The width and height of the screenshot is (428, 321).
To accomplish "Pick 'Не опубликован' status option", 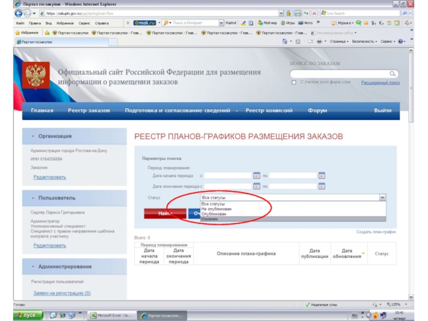I will 216,209.
